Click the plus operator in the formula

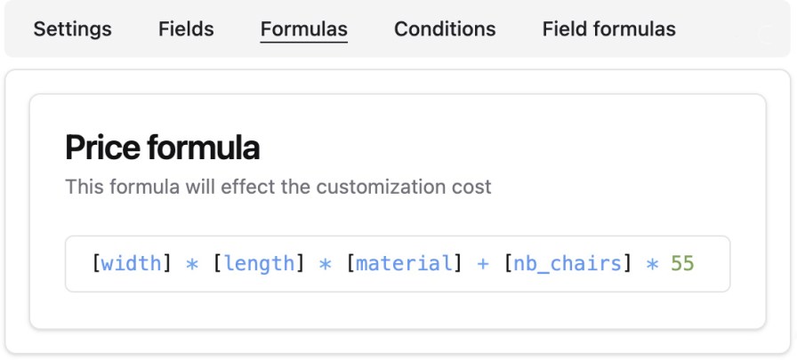click(483, 264)
